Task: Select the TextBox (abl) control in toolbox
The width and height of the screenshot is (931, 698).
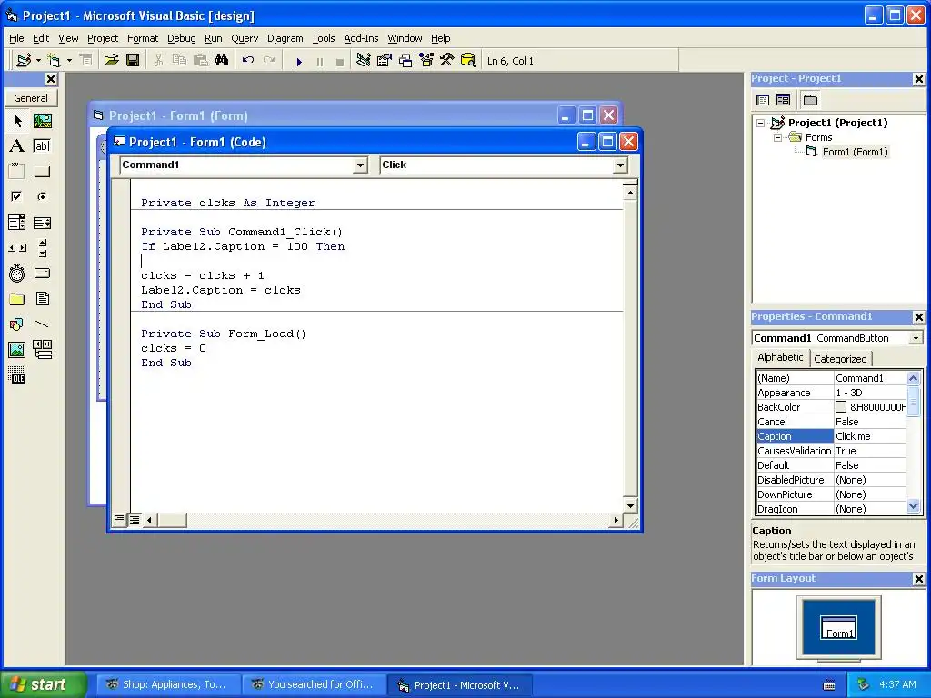Action: (x=42, y=146)
